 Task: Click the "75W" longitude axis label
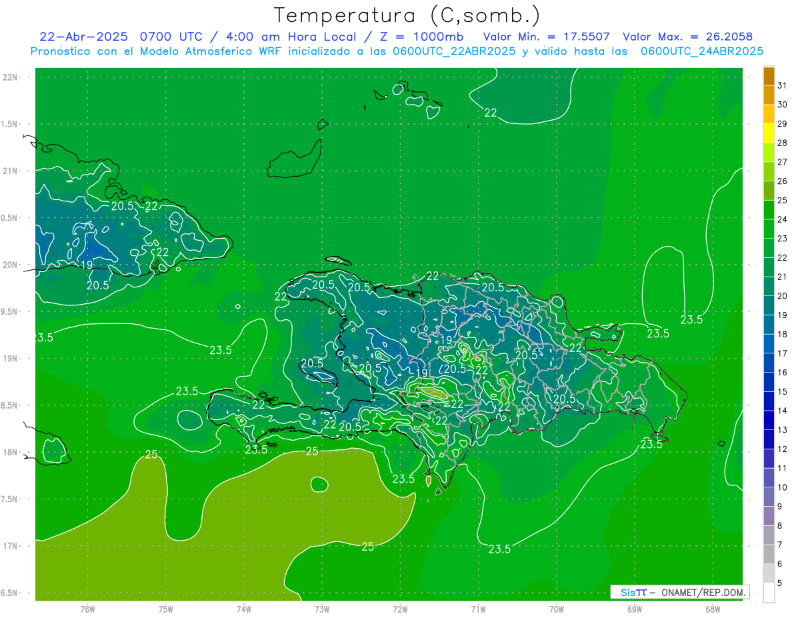(x=166, y=609)
